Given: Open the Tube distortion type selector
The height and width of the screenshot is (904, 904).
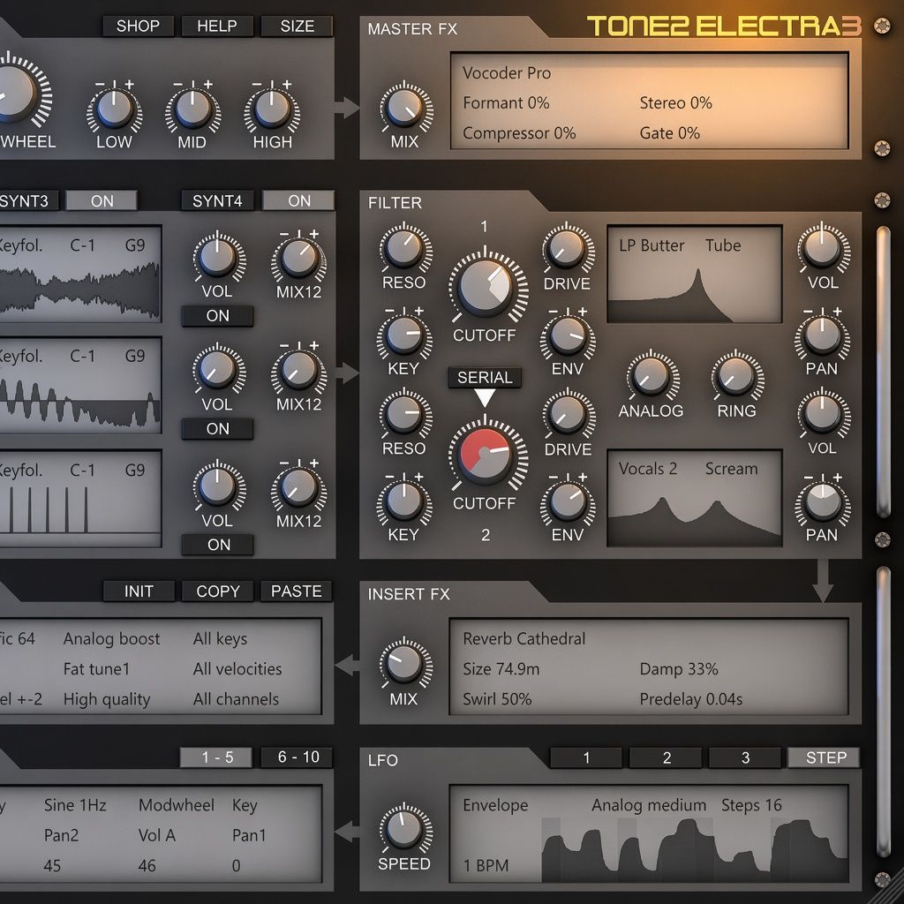Looking at the screenshot, I should click(x=723, y=245).
